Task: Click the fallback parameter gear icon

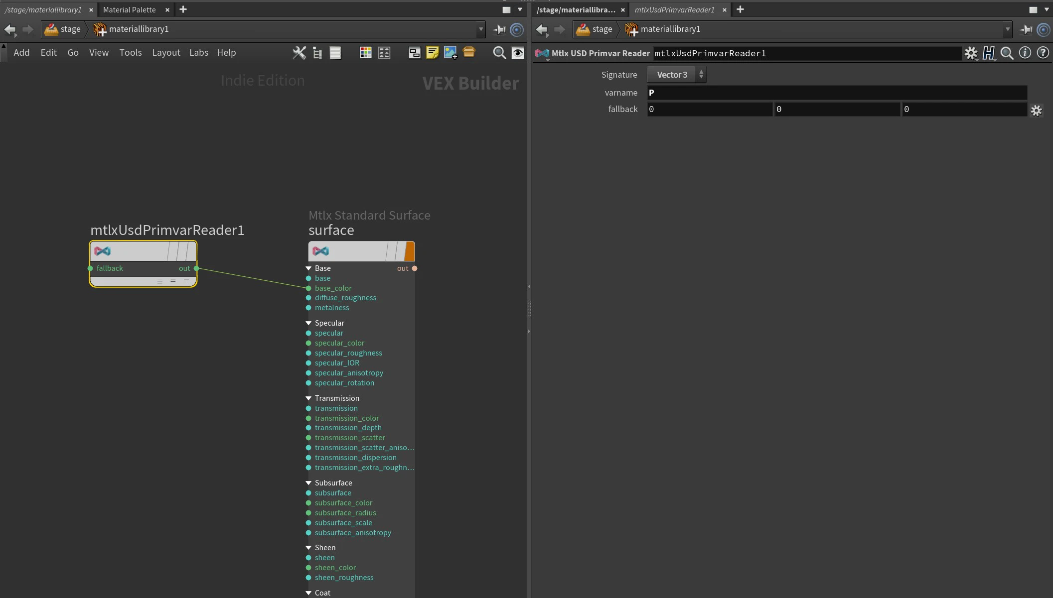Action: click(1037, 110)
